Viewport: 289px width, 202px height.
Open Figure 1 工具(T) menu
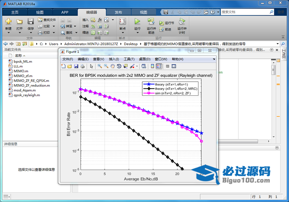point(129,59)
